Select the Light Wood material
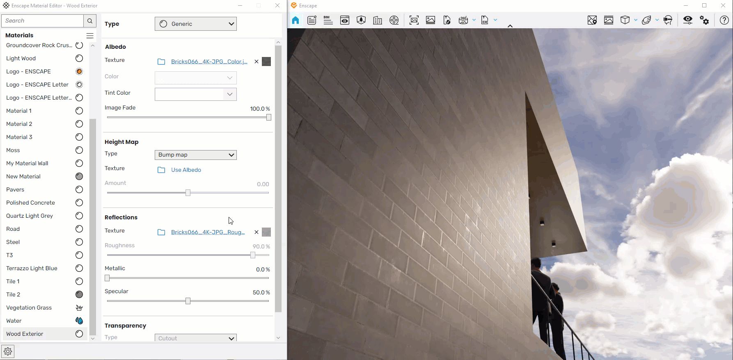Viewport: 733px width, 360px height. click(45, 58)
